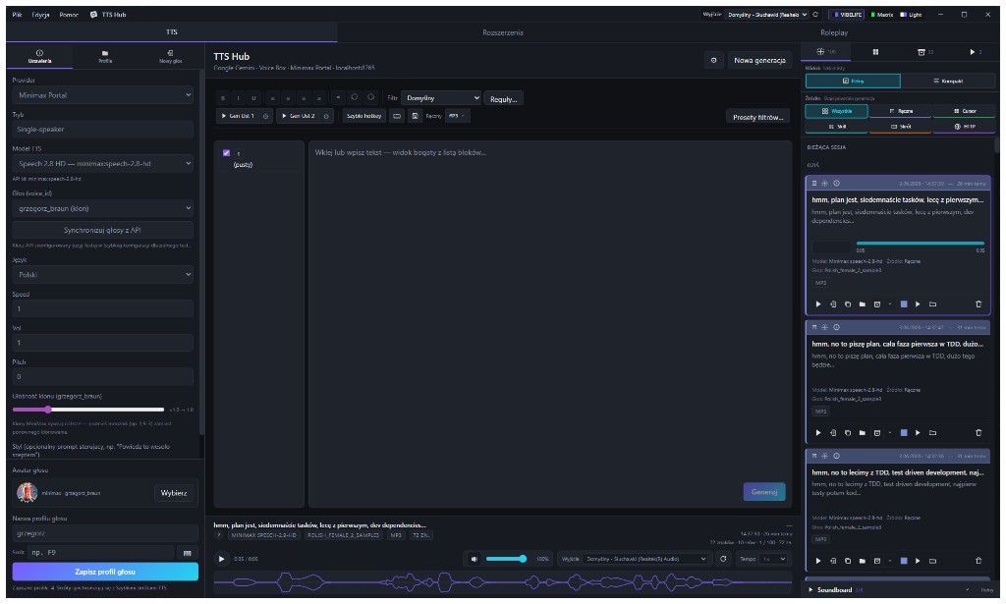Click the Underline formatting icon
The width and height of the screenshot is (1006, 604).
pos(254,98)
